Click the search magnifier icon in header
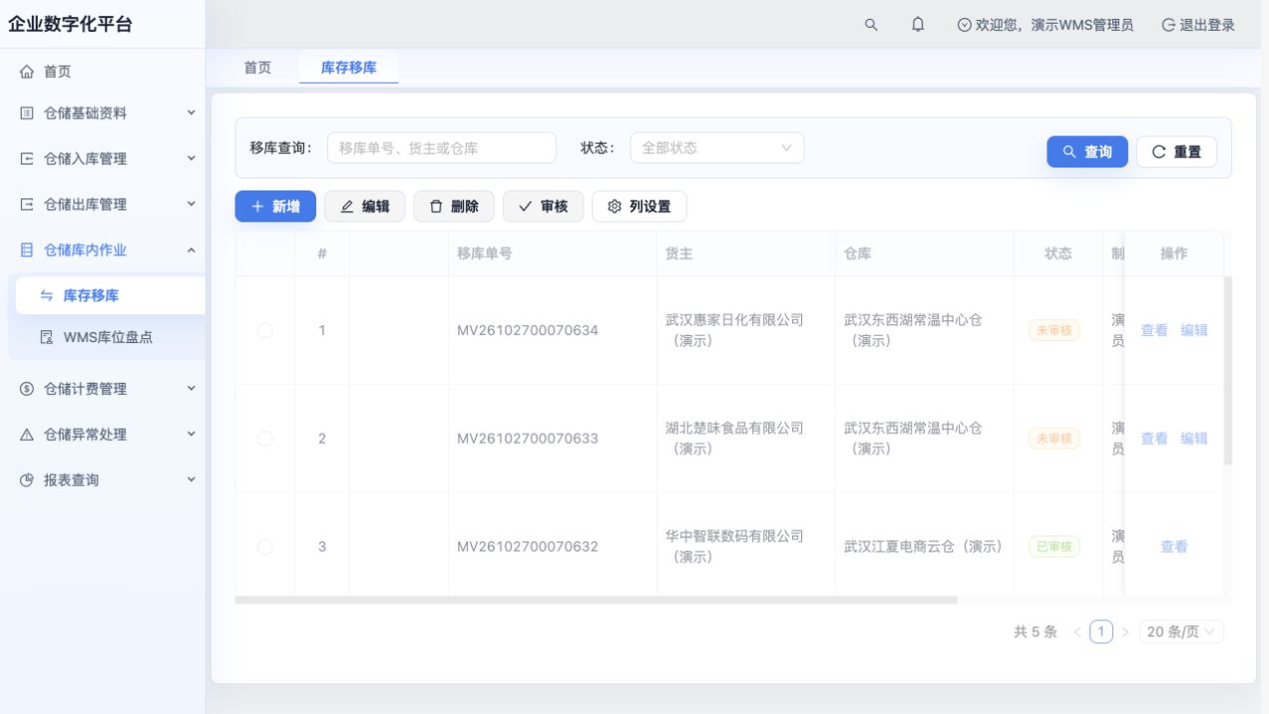The image size is (1269, 714). [x=871, y=25]
